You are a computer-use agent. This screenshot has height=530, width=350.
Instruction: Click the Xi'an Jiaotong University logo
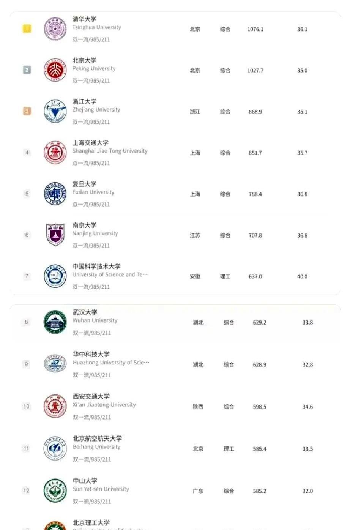tap(55, 406)
